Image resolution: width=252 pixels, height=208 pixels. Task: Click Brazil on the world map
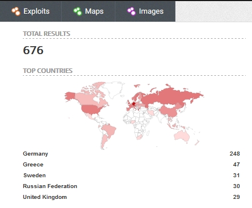click(109, 130)
